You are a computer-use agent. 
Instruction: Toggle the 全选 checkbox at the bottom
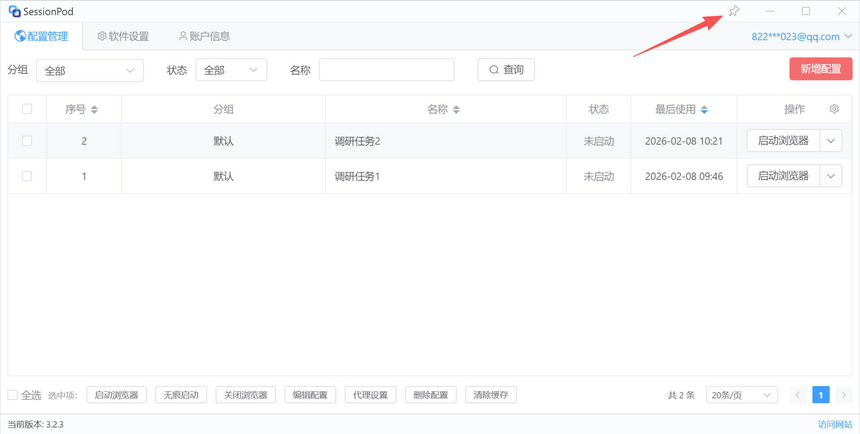coord(13,395)
